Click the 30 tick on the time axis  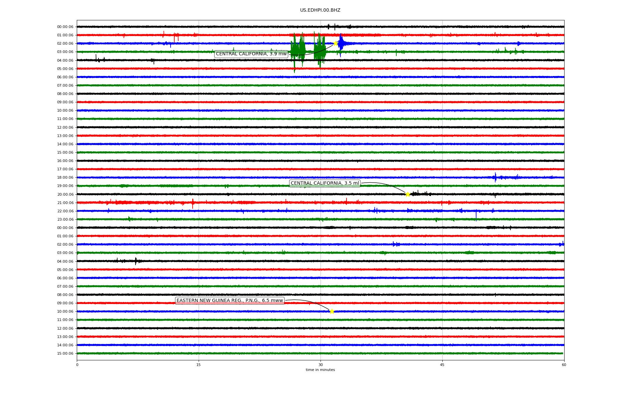click(320, 365)
